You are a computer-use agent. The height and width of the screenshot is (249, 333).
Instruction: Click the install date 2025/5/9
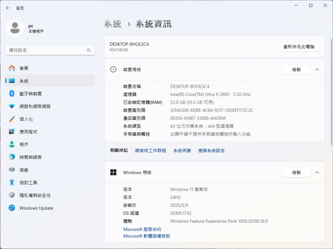(179, 205)
